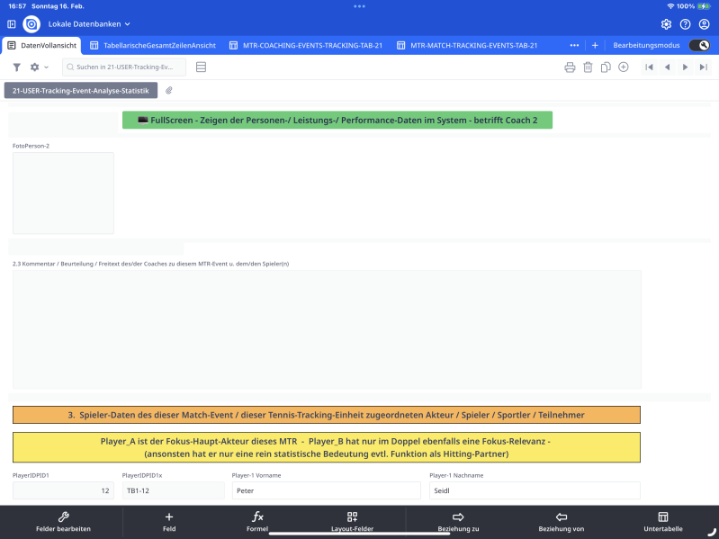Duplicate the record with copy icon
The height and width of the screenshot is (539, 719).
click(x=606, y=67)
